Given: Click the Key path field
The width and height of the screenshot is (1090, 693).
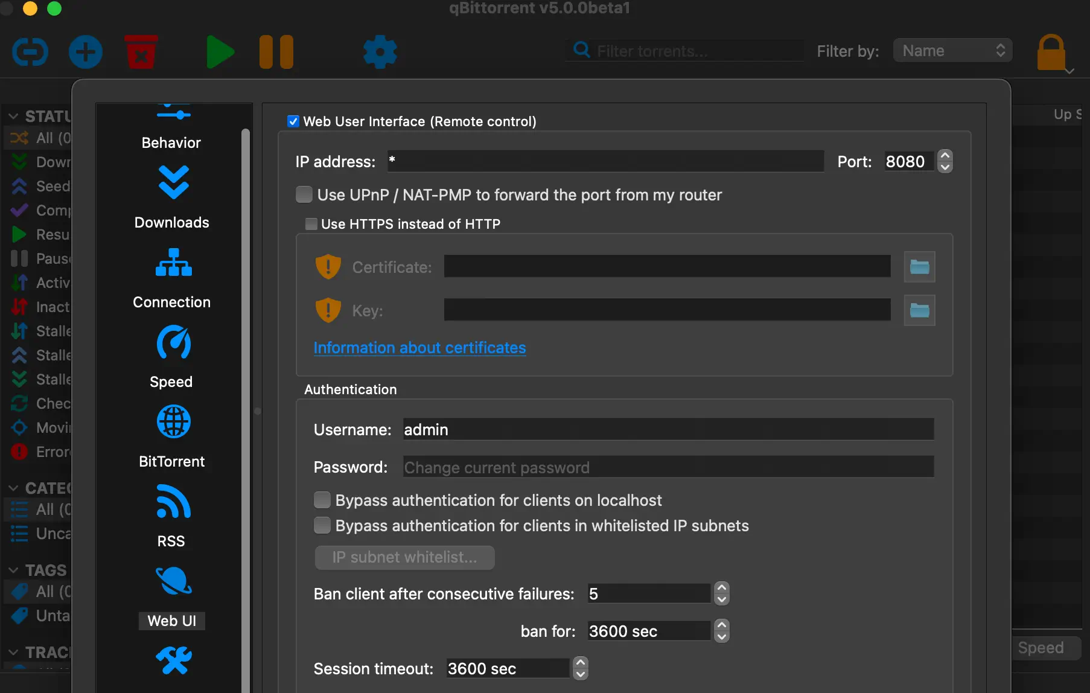Looking at the screenshot, I should click(x=667, y=310).
